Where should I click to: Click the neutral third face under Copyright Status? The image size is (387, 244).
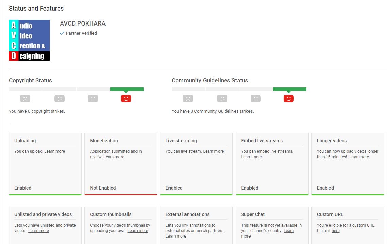pos(93,98)
